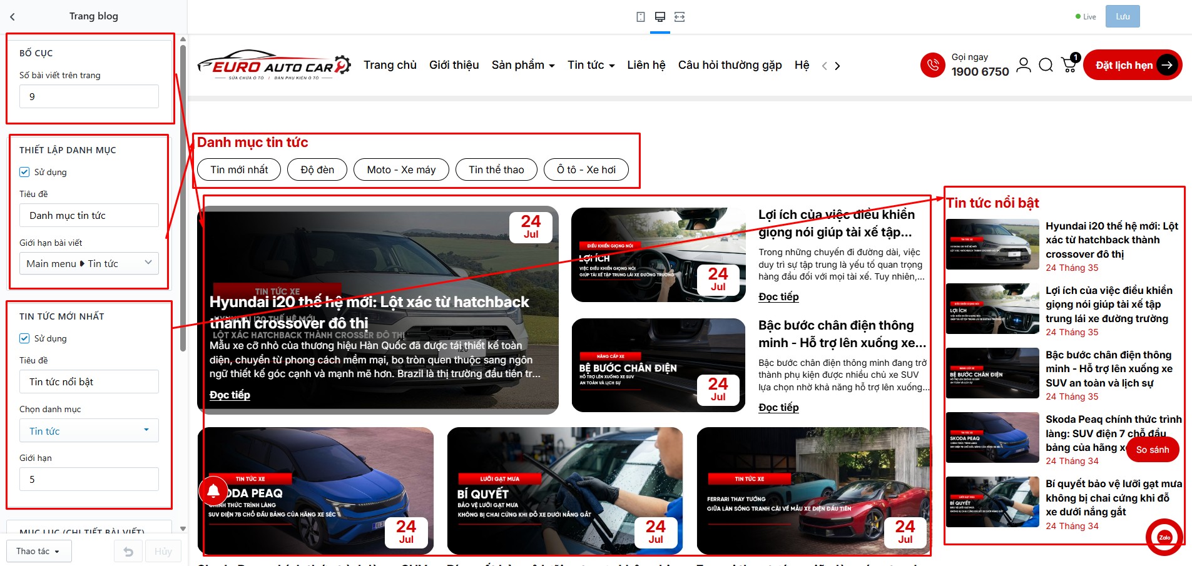Screen dimensions: 1192x566
Task: Open the Ferrari article card image
Action: pos(813,490)
